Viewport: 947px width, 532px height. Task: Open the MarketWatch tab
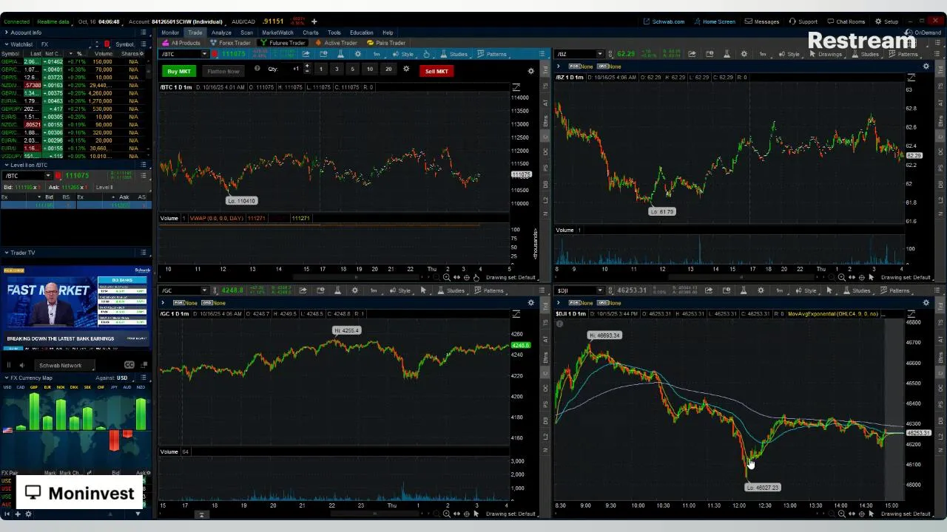pos(277,33)
